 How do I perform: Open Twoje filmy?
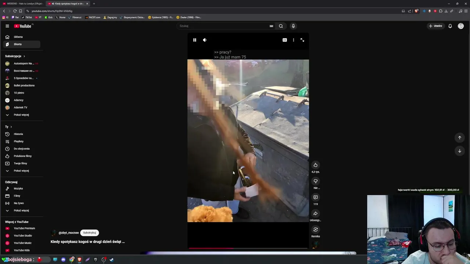(x=22, y=164)
